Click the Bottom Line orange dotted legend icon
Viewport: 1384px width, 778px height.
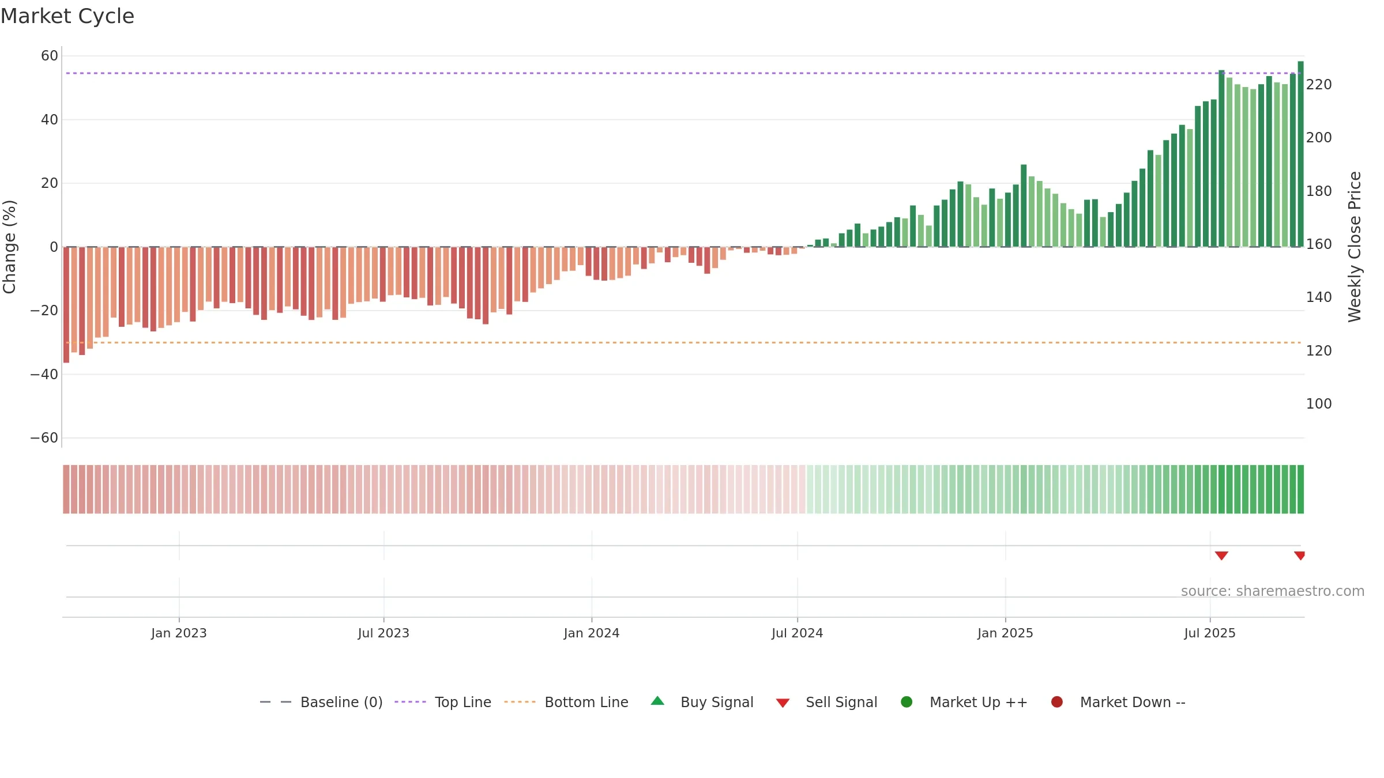tap(520, 702)
